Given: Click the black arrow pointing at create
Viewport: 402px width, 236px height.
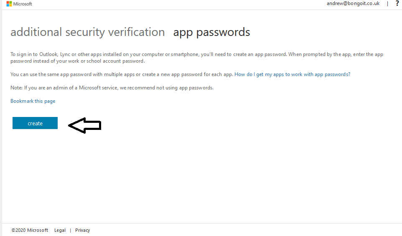Looking at the screenshot, I should pyautogui.click(x=85, y=125).
